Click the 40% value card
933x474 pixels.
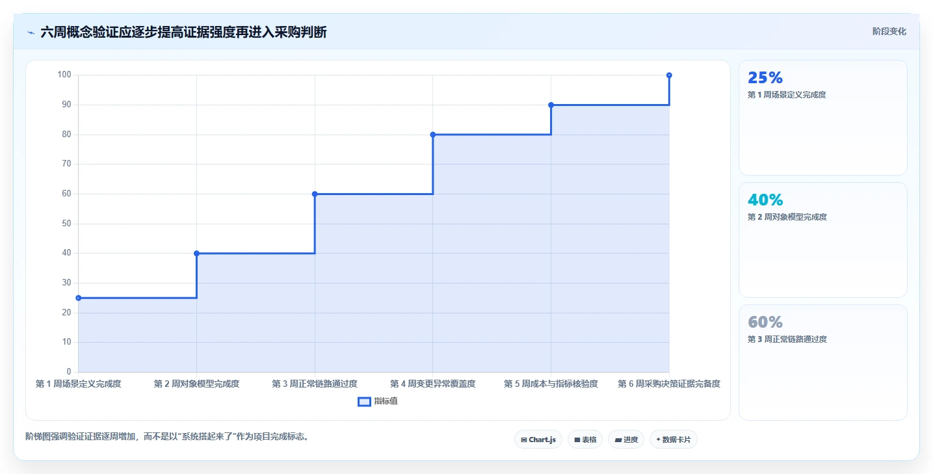pos(823,240)
